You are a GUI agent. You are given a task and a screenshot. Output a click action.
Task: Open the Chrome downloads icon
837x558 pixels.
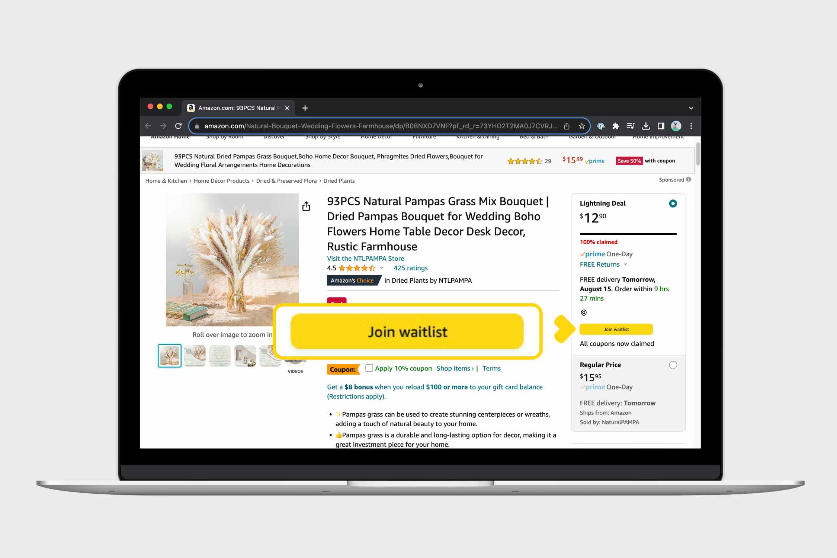(x=646, y=126)
